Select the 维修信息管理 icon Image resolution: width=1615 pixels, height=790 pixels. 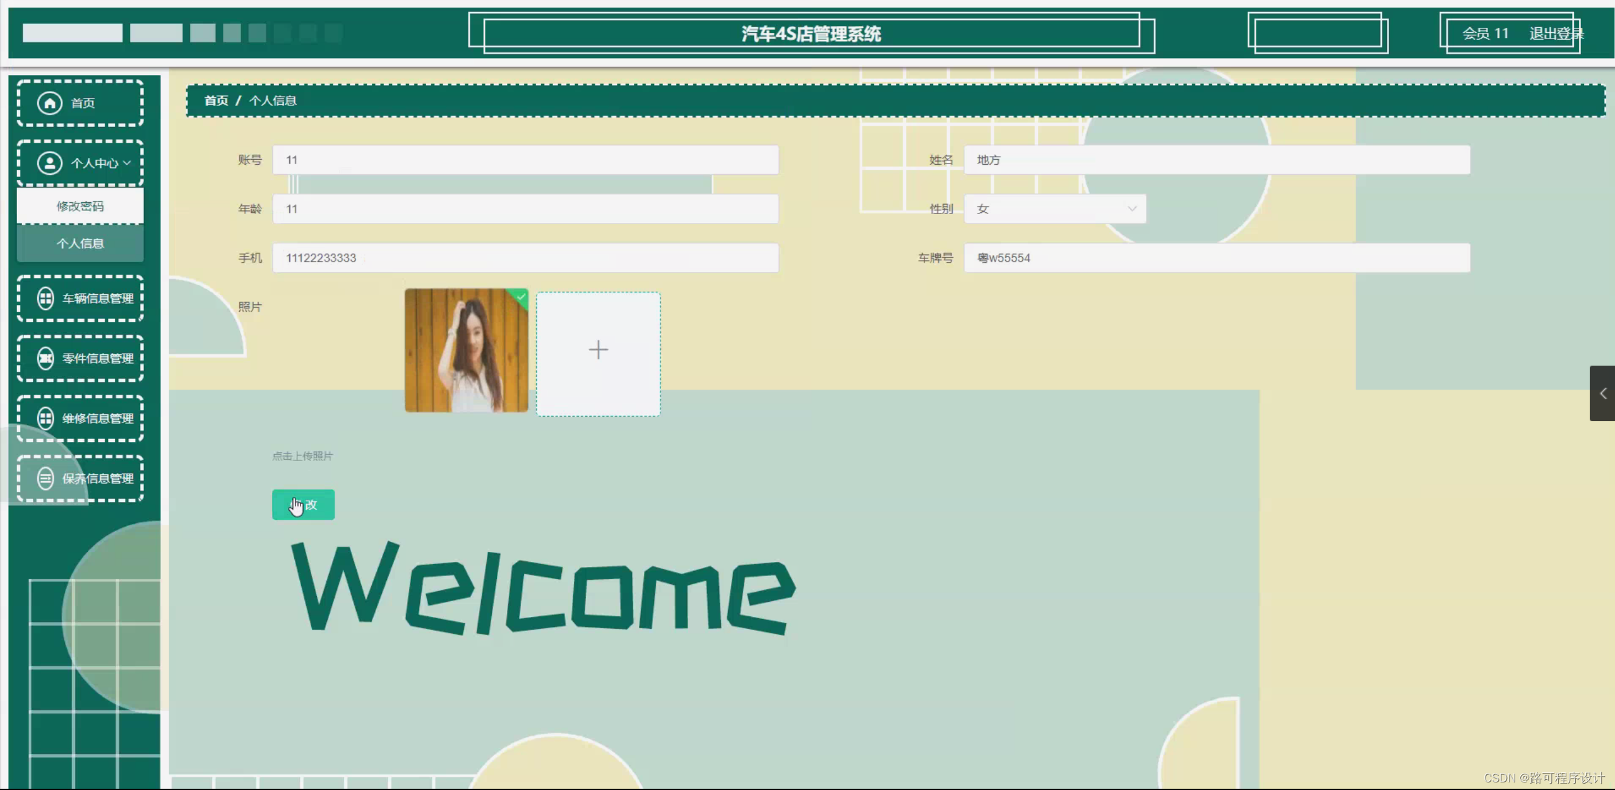pyautogui.click(x=45, y=419)
